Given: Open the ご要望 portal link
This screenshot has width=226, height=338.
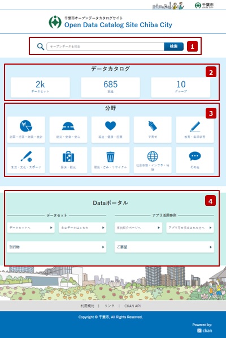Looking at the screenshot, I should 164,247.
